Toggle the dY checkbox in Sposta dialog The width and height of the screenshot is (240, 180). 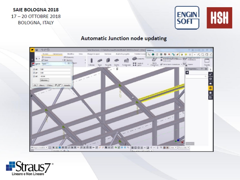click(x=34, y=73)
